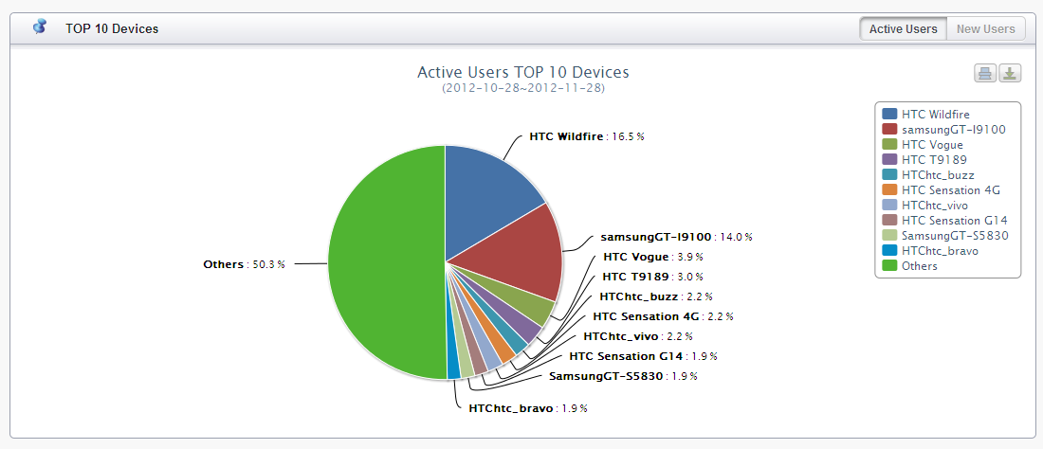Screen dimensions: 1043x449
Task: Click the 'HTC T9189 : 3.0 %' data label
Action: point(652,277)
